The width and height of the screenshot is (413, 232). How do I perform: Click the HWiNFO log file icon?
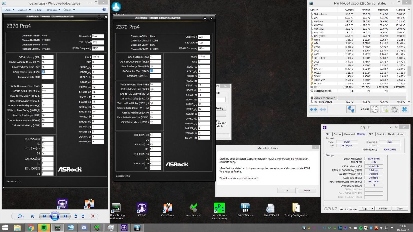(x=385, y=109)
